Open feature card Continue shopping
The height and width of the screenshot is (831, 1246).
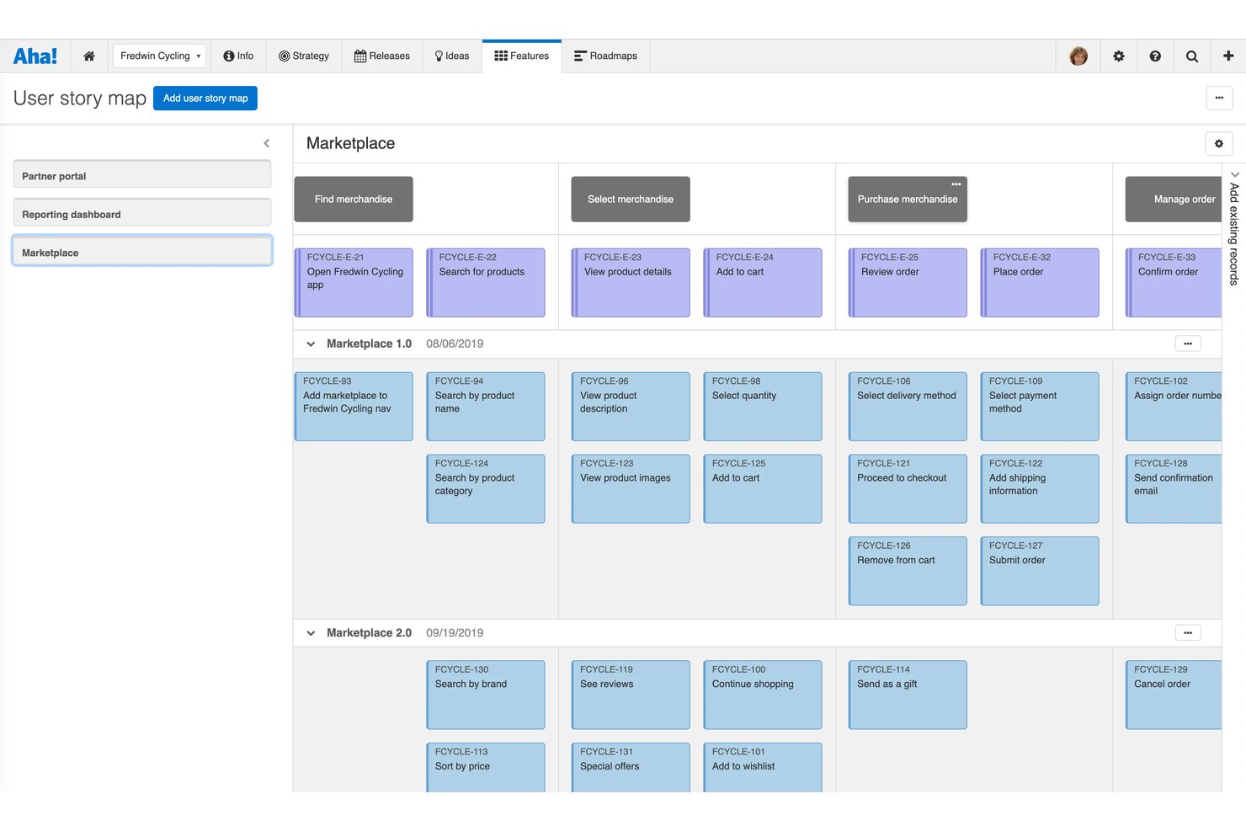763,695
